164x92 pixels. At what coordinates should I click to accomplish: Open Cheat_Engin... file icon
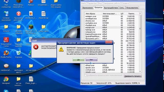tap(31, 80)
